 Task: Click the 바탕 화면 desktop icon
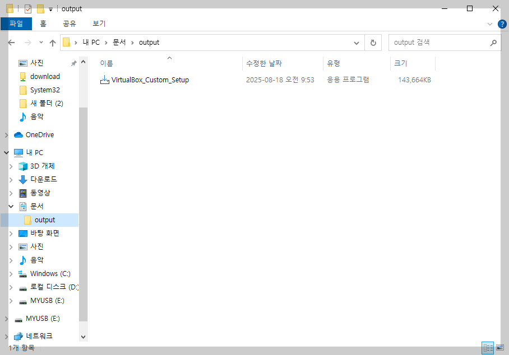click(x=23, y=233)
